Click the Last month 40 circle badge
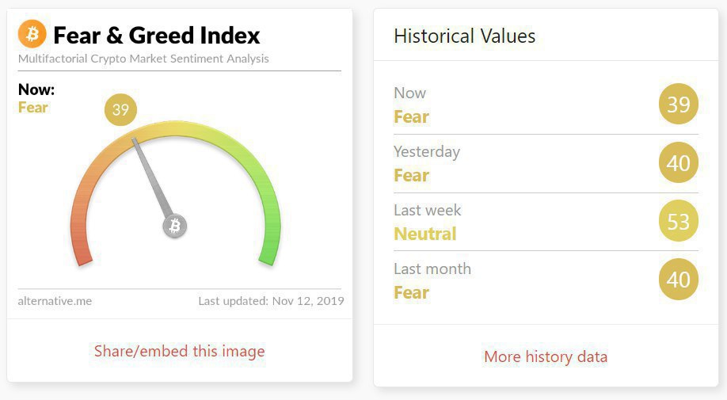 (x=678, y=280)
